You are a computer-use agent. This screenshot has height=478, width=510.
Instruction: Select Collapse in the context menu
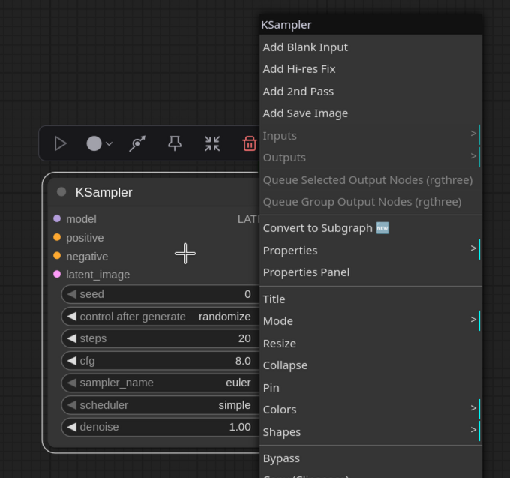pos(370,365)
